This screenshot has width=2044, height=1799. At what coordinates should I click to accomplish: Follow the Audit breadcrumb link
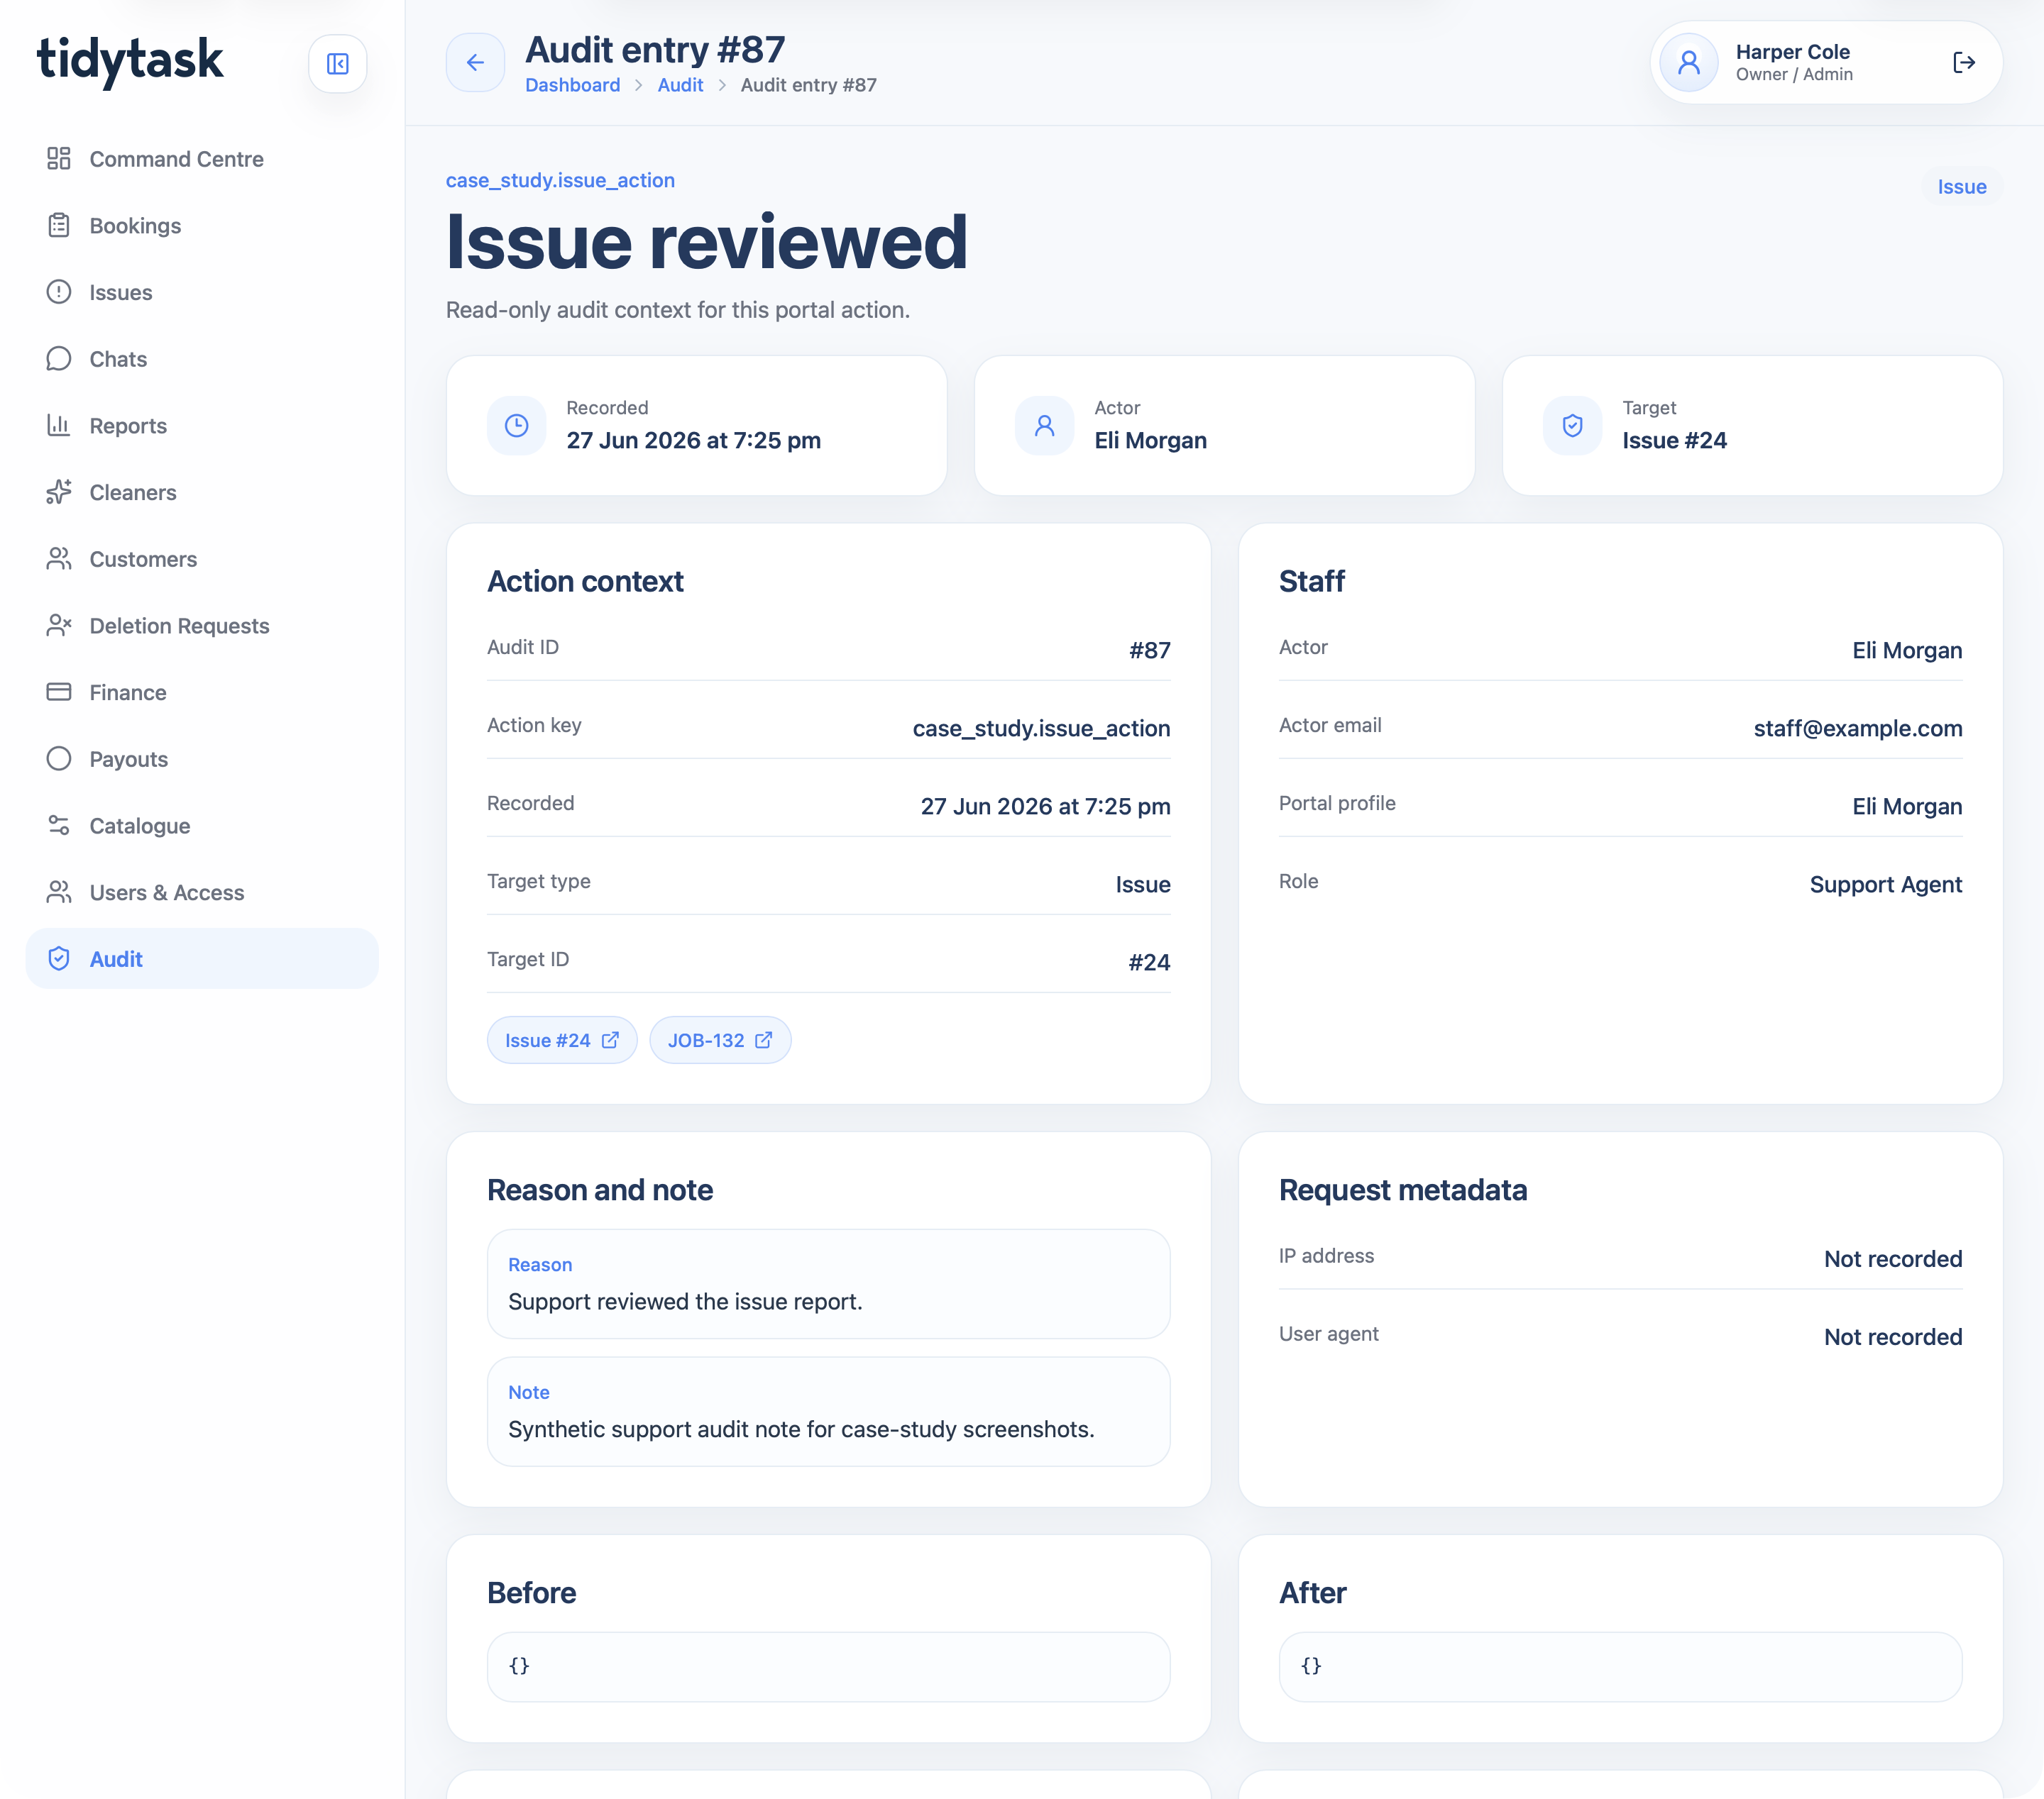tap(680, 85)
